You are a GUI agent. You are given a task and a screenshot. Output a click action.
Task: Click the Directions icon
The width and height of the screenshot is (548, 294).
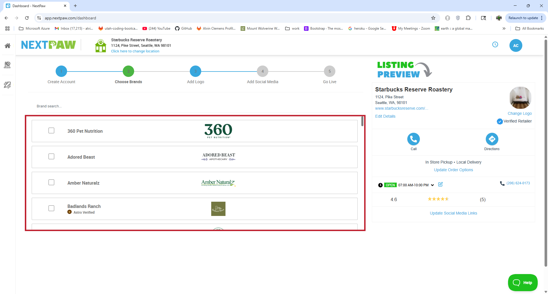click(x=492, y=139)
